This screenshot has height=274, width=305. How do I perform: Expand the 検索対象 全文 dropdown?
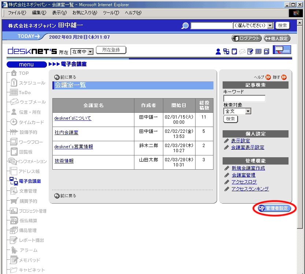click(x=248, y=111)
